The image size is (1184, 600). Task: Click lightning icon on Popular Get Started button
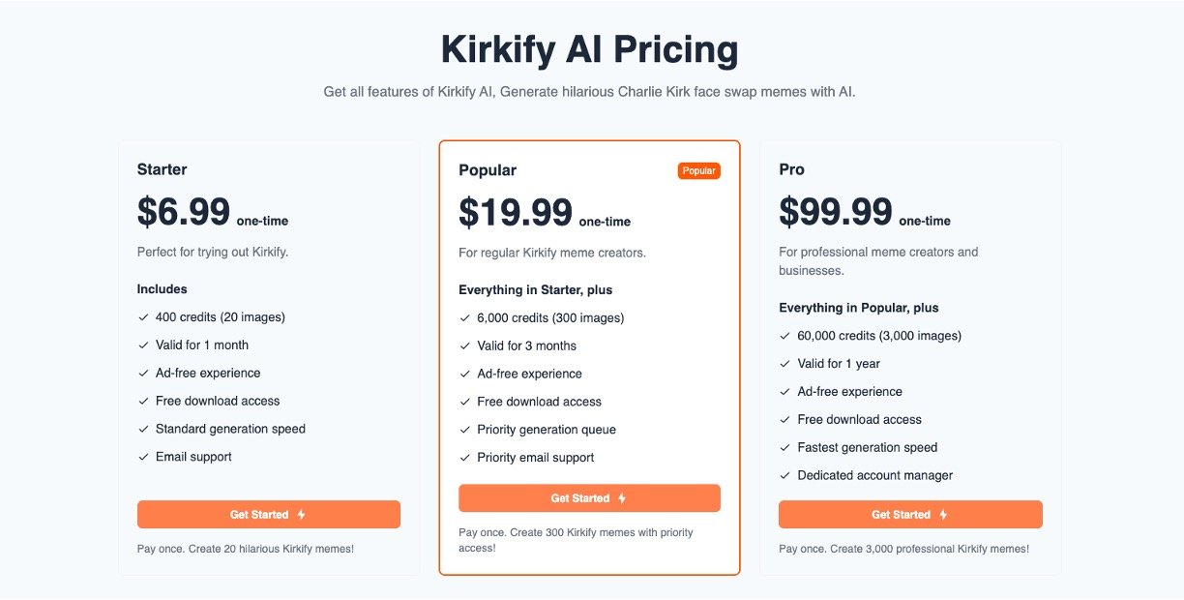tap(622, 498)
